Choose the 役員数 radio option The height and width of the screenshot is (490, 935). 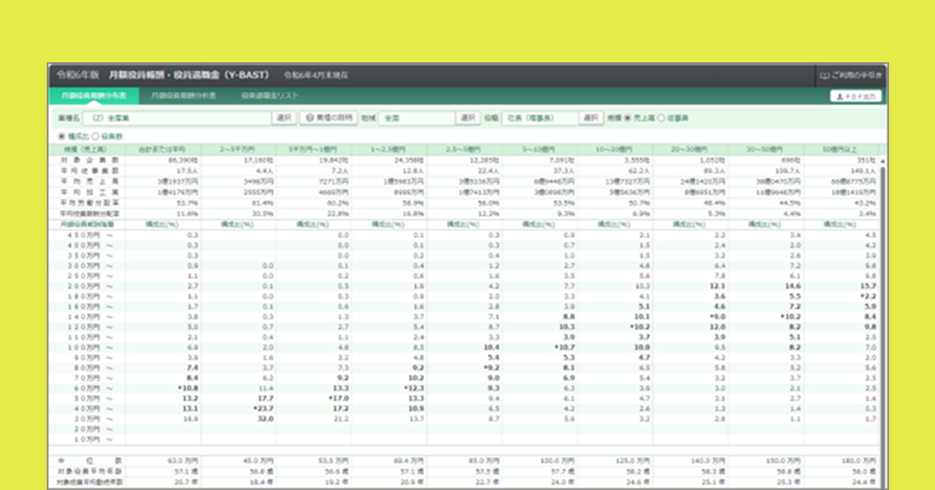tap(95, 136)
